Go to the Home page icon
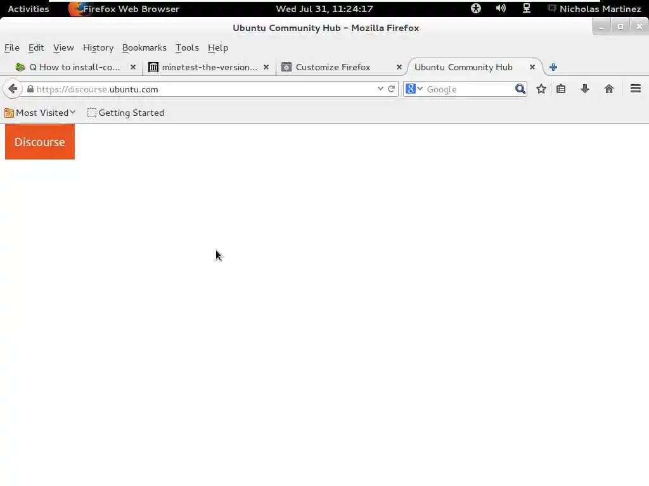The height and width of the screenshot is (486, 649). point(609,89)
